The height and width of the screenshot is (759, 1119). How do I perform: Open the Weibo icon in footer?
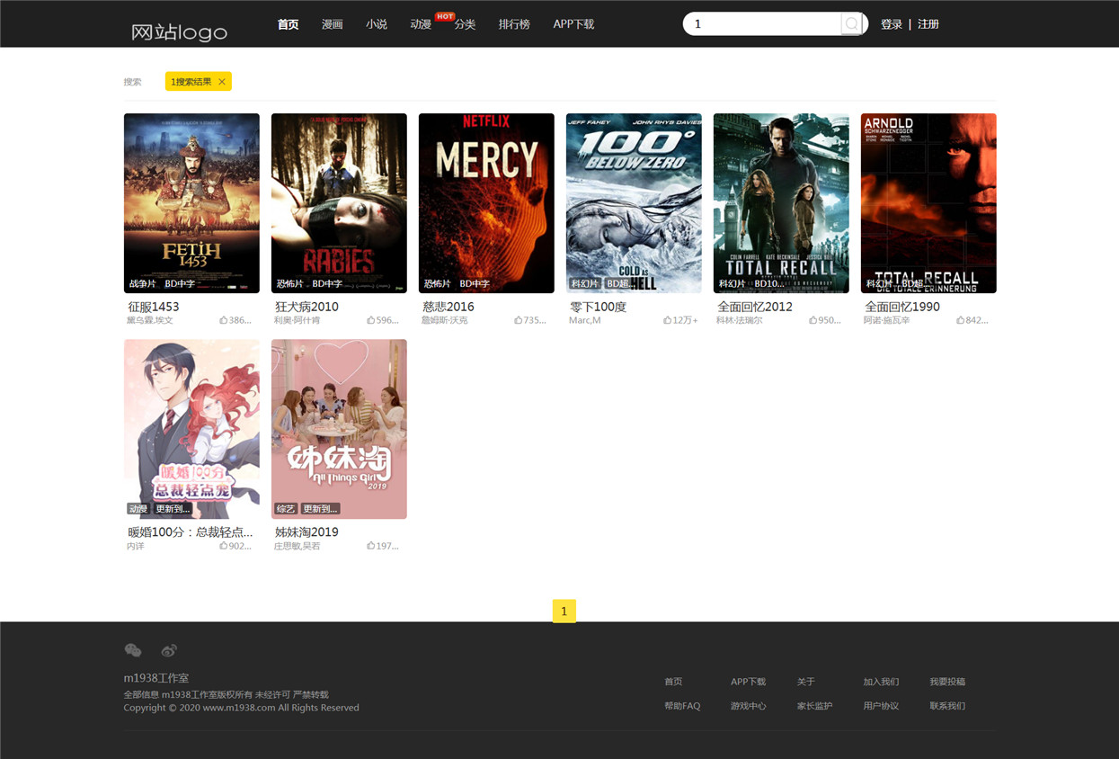[x=169, y=650]
